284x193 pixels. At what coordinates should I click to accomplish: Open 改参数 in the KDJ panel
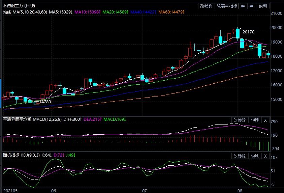[240, 156]
